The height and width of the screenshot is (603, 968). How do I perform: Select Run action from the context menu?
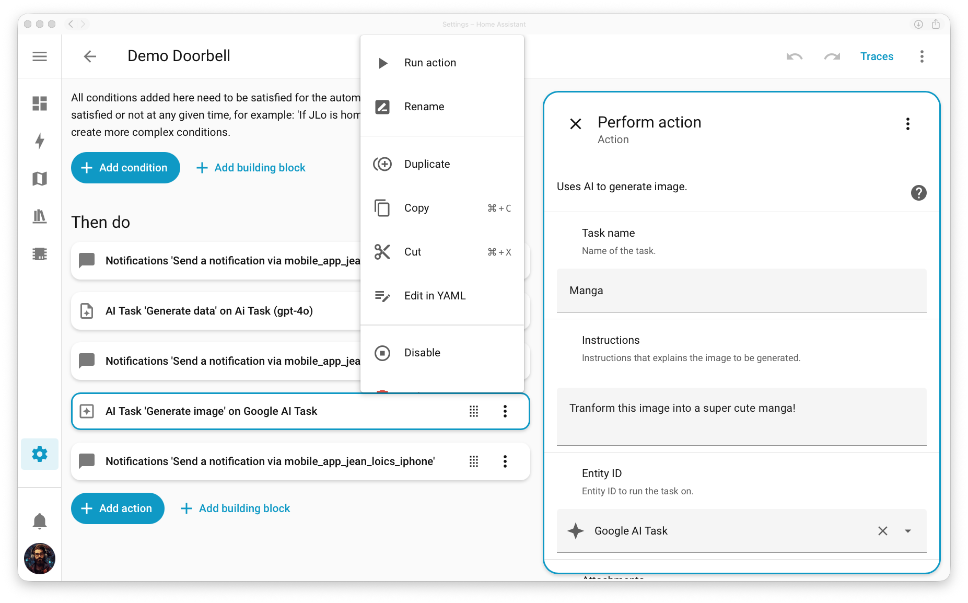pos(429,62)
